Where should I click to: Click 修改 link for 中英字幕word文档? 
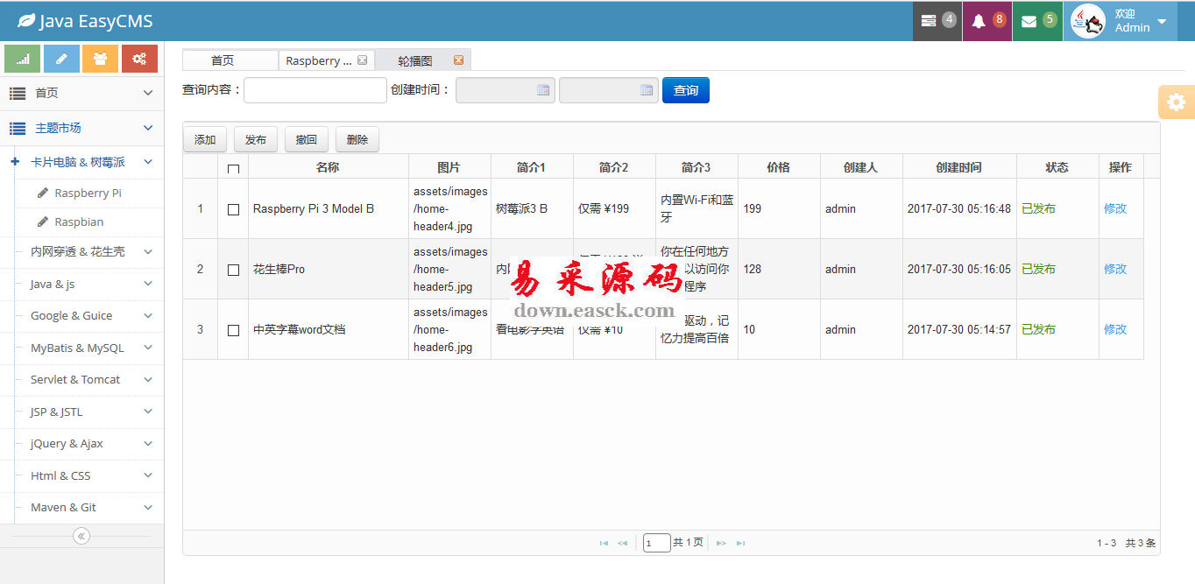[x=1115, y=329]
